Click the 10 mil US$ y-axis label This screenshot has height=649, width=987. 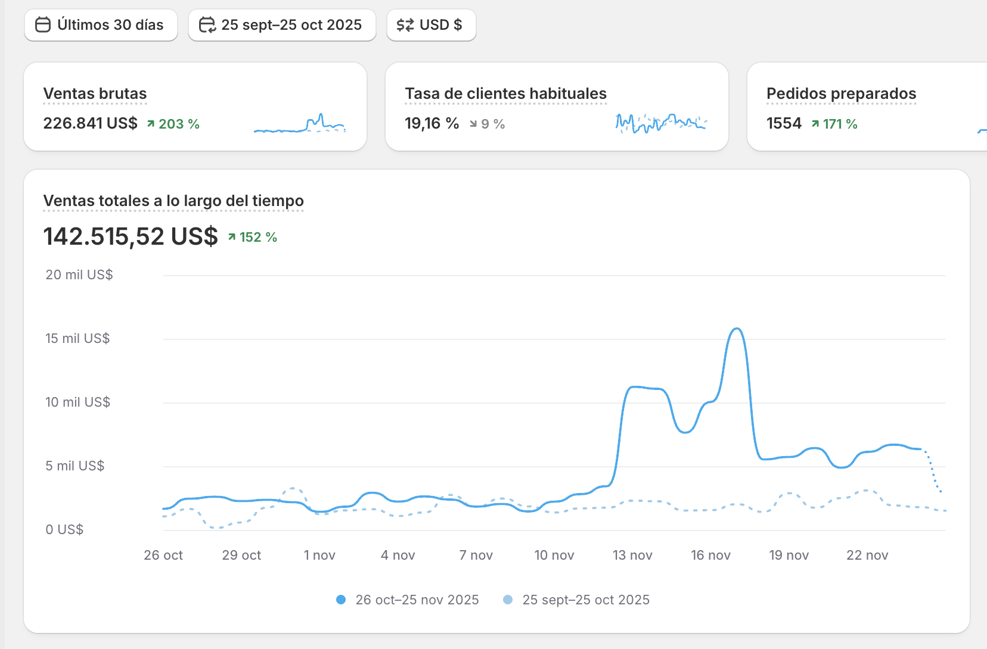[78, 402]
